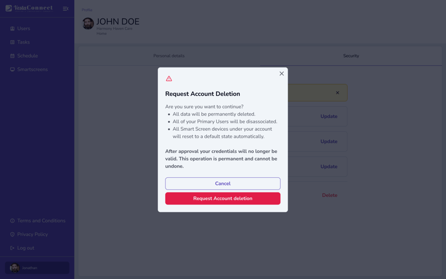Click the Terms and Conditions info icon
446x279 pixels.
point(12,221)
